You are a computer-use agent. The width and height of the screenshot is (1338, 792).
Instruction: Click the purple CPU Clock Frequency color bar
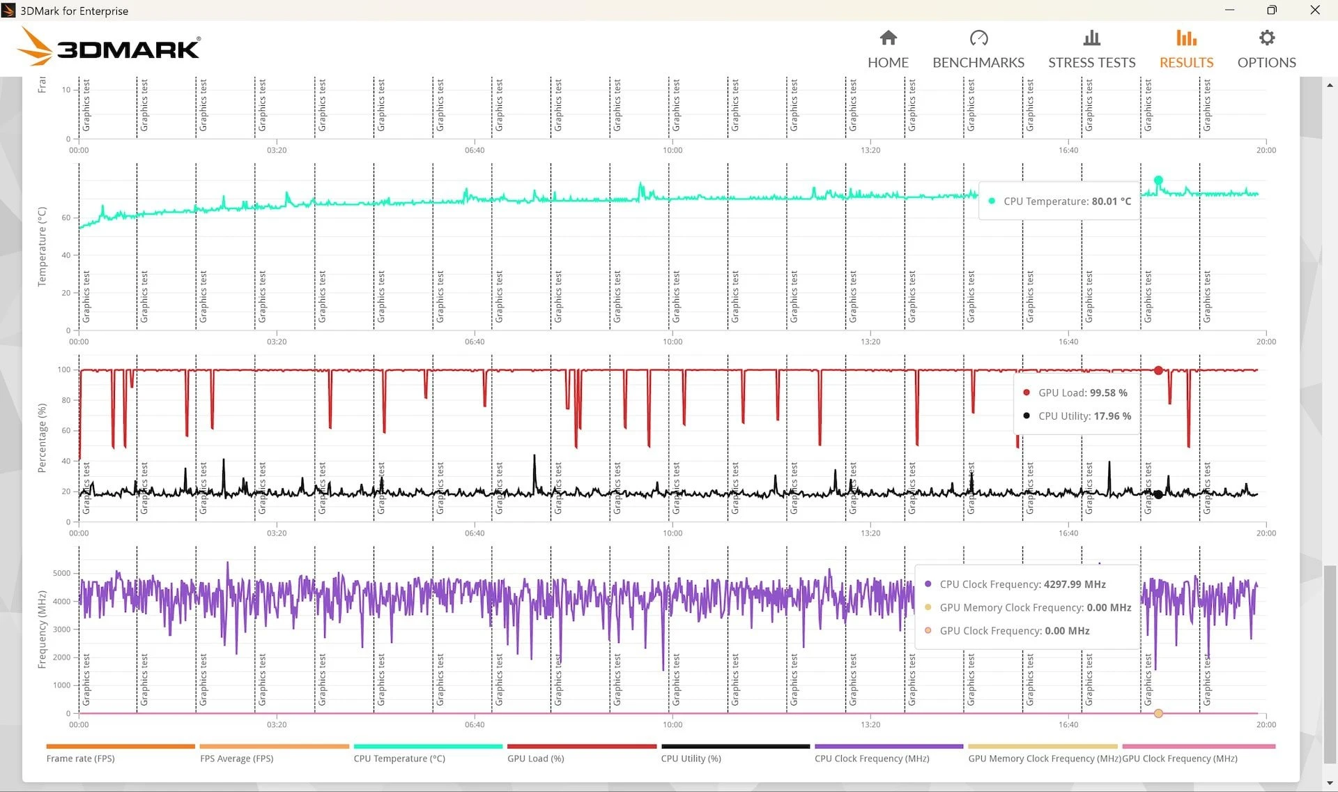pyautogui.click(x=889, y=746)
